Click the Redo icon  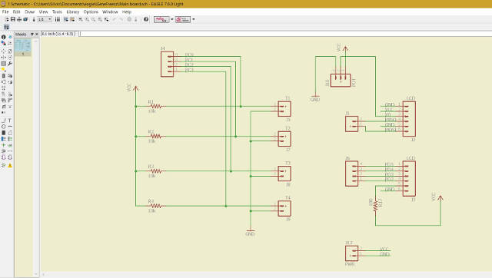pyautogui.click(x=121, y=19)
